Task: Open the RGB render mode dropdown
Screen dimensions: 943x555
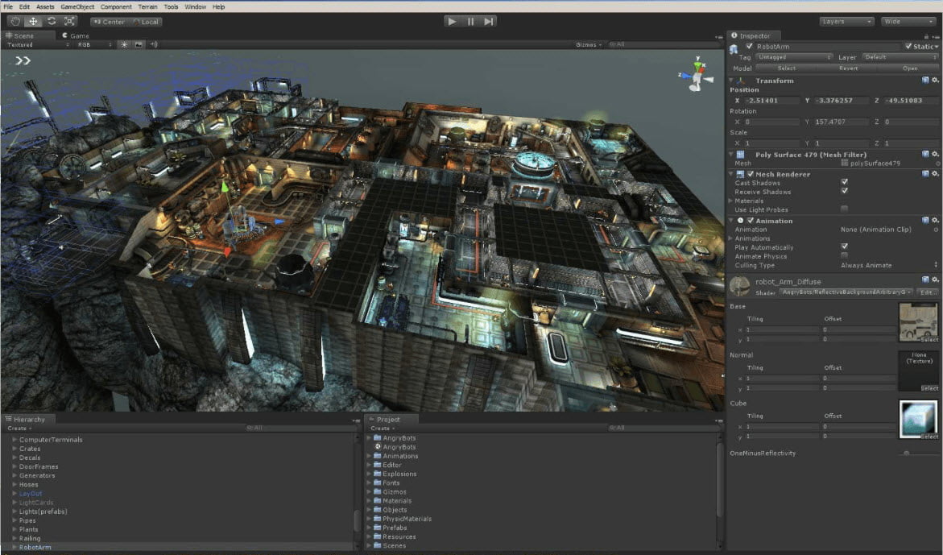Action: tap(93, 44)
